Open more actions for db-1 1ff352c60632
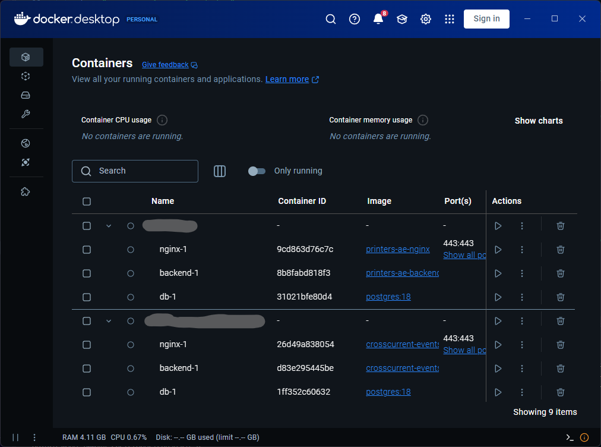Image resolution: width=601 pixels, height=447 pixels. (x=522, y=392)
